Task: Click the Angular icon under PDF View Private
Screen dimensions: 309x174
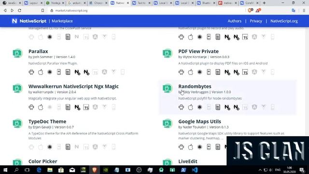Action: (254, 72)
